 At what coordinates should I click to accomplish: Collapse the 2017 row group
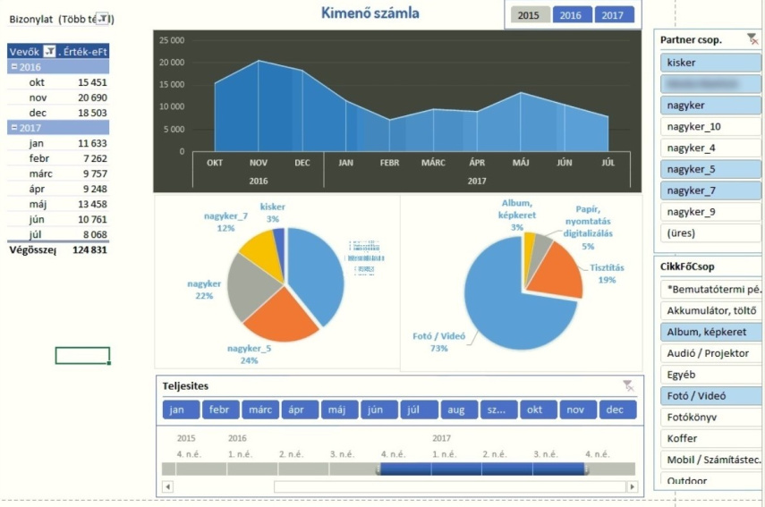pos(12,128)
